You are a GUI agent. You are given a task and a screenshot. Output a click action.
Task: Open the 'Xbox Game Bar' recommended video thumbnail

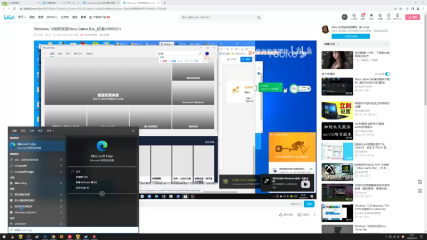point(337,86)
